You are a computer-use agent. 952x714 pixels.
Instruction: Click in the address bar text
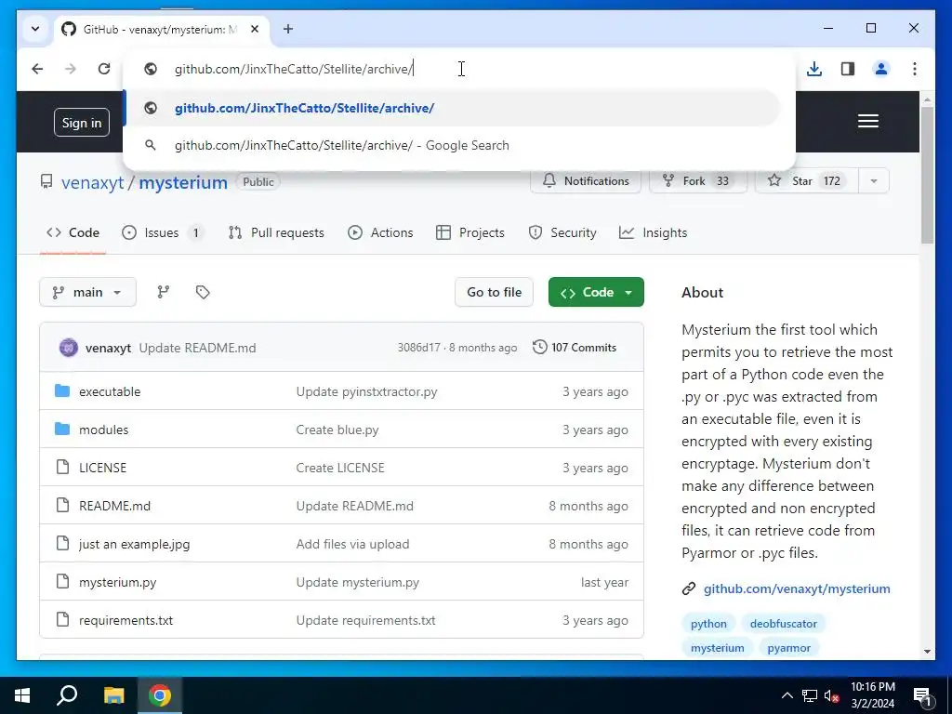point(294,69)
